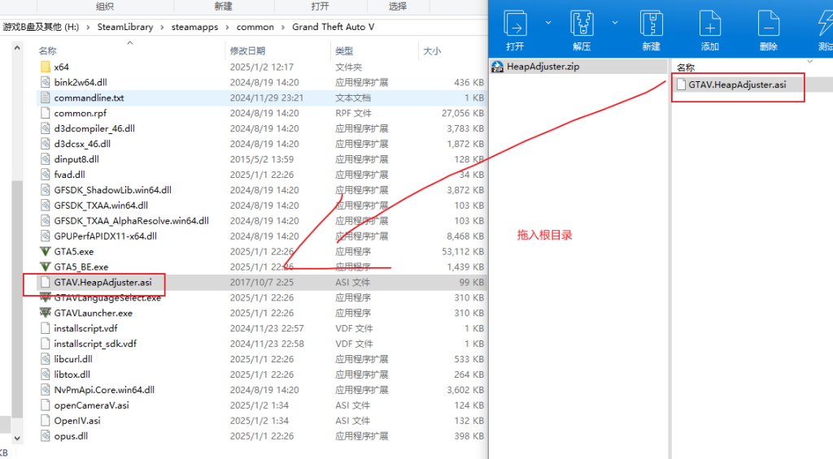Click the d3dcompiler_46.dll icon

46,128
